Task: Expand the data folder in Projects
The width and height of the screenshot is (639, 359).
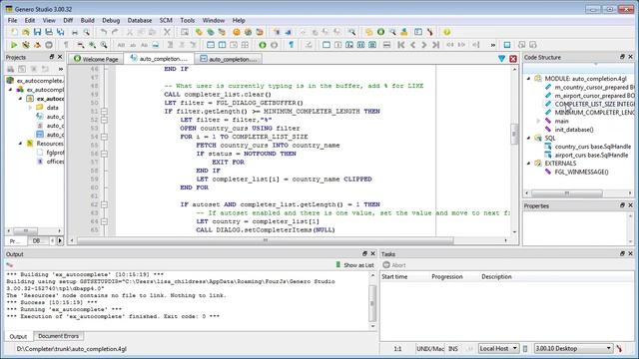Action: pyautogui.click(x=30, y=108)
